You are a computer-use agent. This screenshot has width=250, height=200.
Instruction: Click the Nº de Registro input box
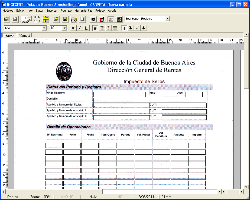point(119,94)
